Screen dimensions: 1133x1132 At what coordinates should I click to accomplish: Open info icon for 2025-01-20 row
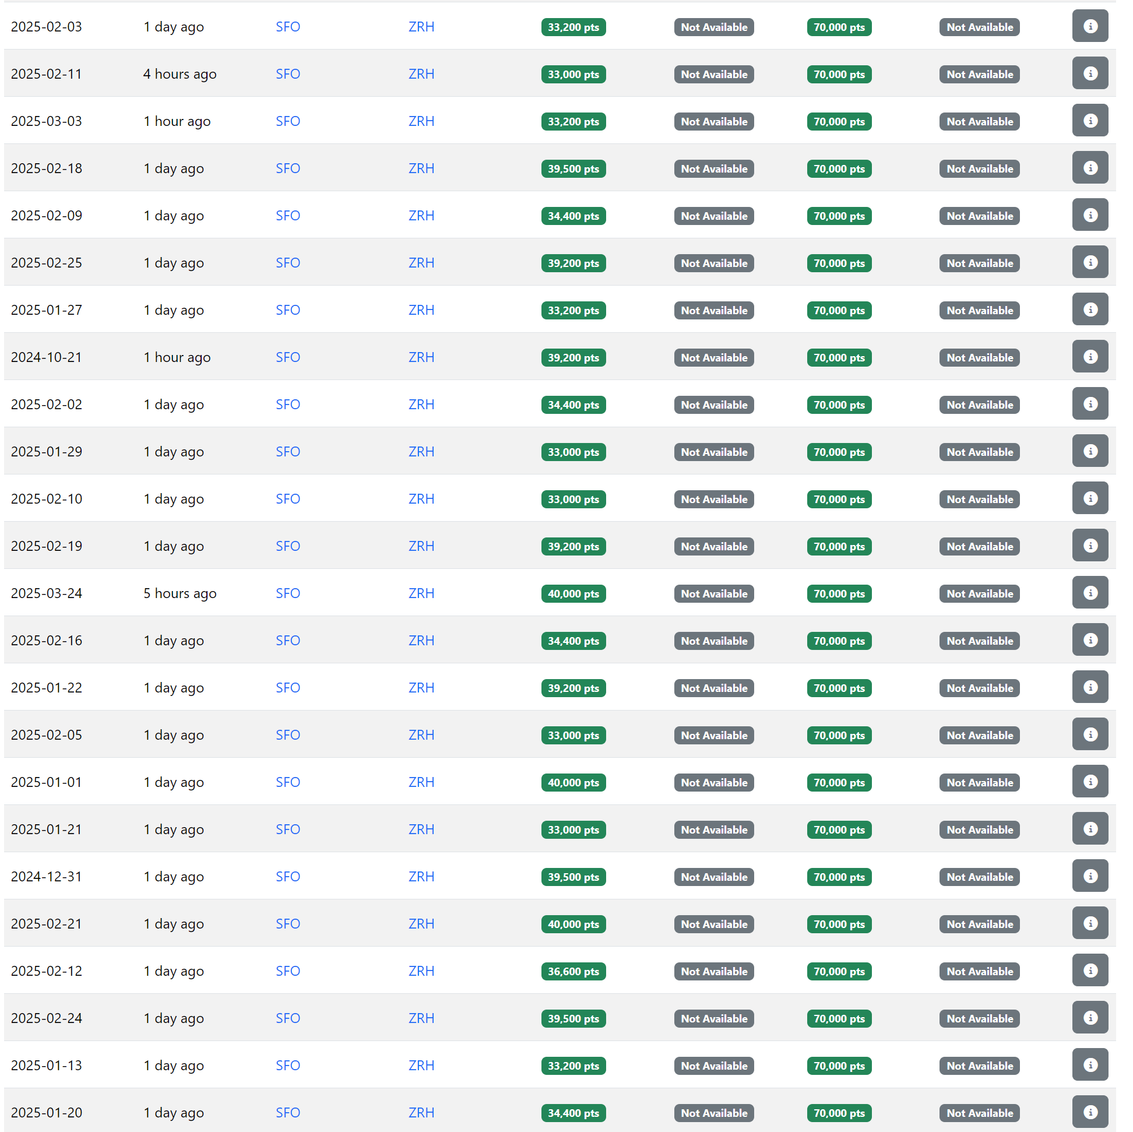click(1090, 1112)
